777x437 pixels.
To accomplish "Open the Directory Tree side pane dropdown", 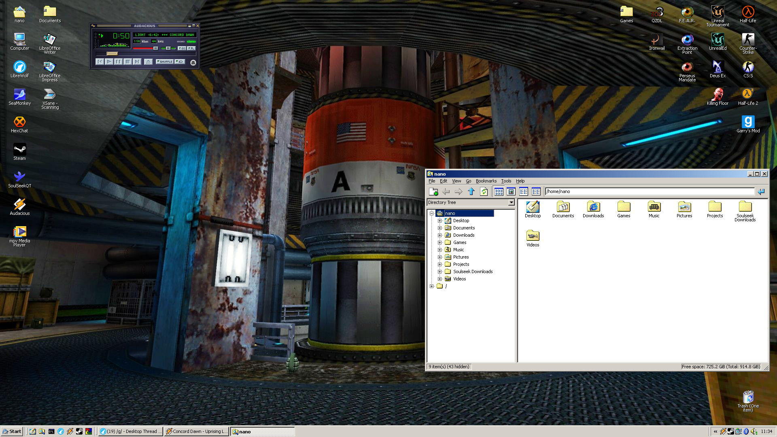I will [511, 202].
